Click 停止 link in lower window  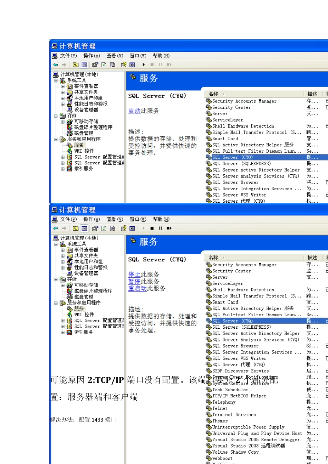134,274
